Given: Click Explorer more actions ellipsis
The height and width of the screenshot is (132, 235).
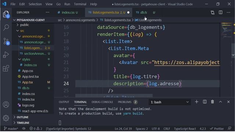Looking at the screenshot, I should 47,12.
